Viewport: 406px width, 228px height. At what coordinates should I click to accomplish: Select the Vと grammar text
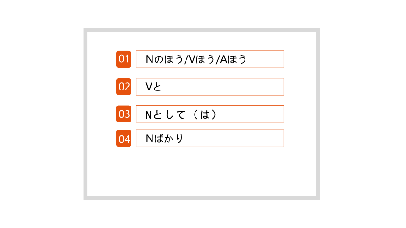click(153, 87)
